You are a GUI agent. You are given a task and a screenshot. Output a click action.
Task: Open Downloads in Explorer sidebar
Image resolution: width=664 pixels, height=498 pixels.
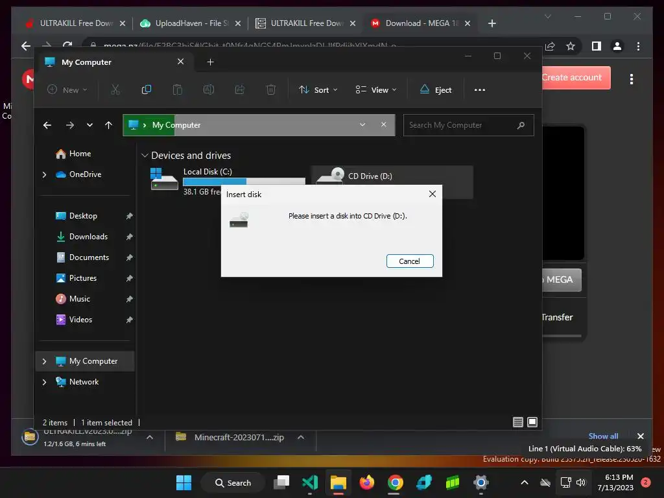(x=88, y=237)
